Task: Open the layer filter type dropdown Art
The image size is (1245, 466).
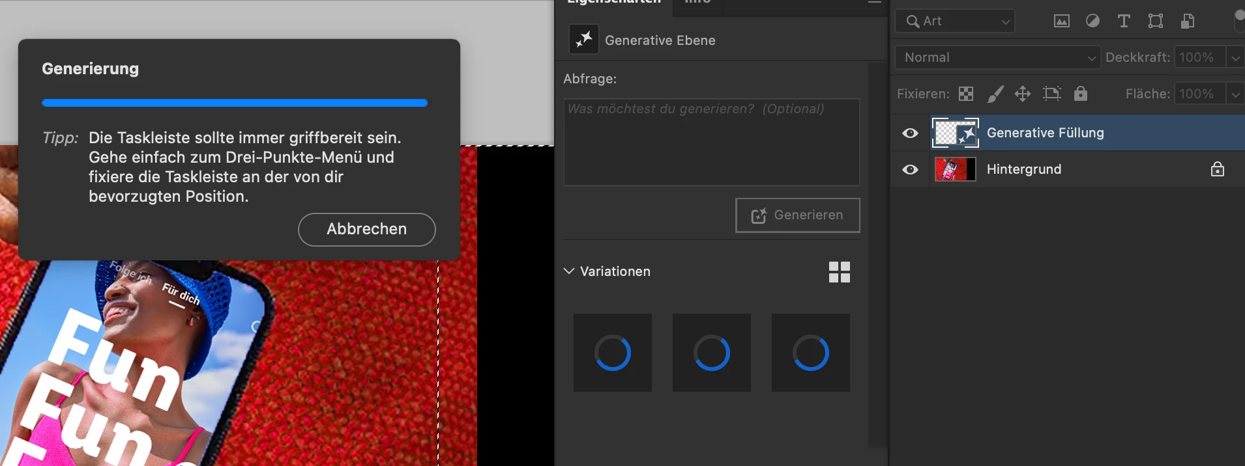Action: pos(955,21)
